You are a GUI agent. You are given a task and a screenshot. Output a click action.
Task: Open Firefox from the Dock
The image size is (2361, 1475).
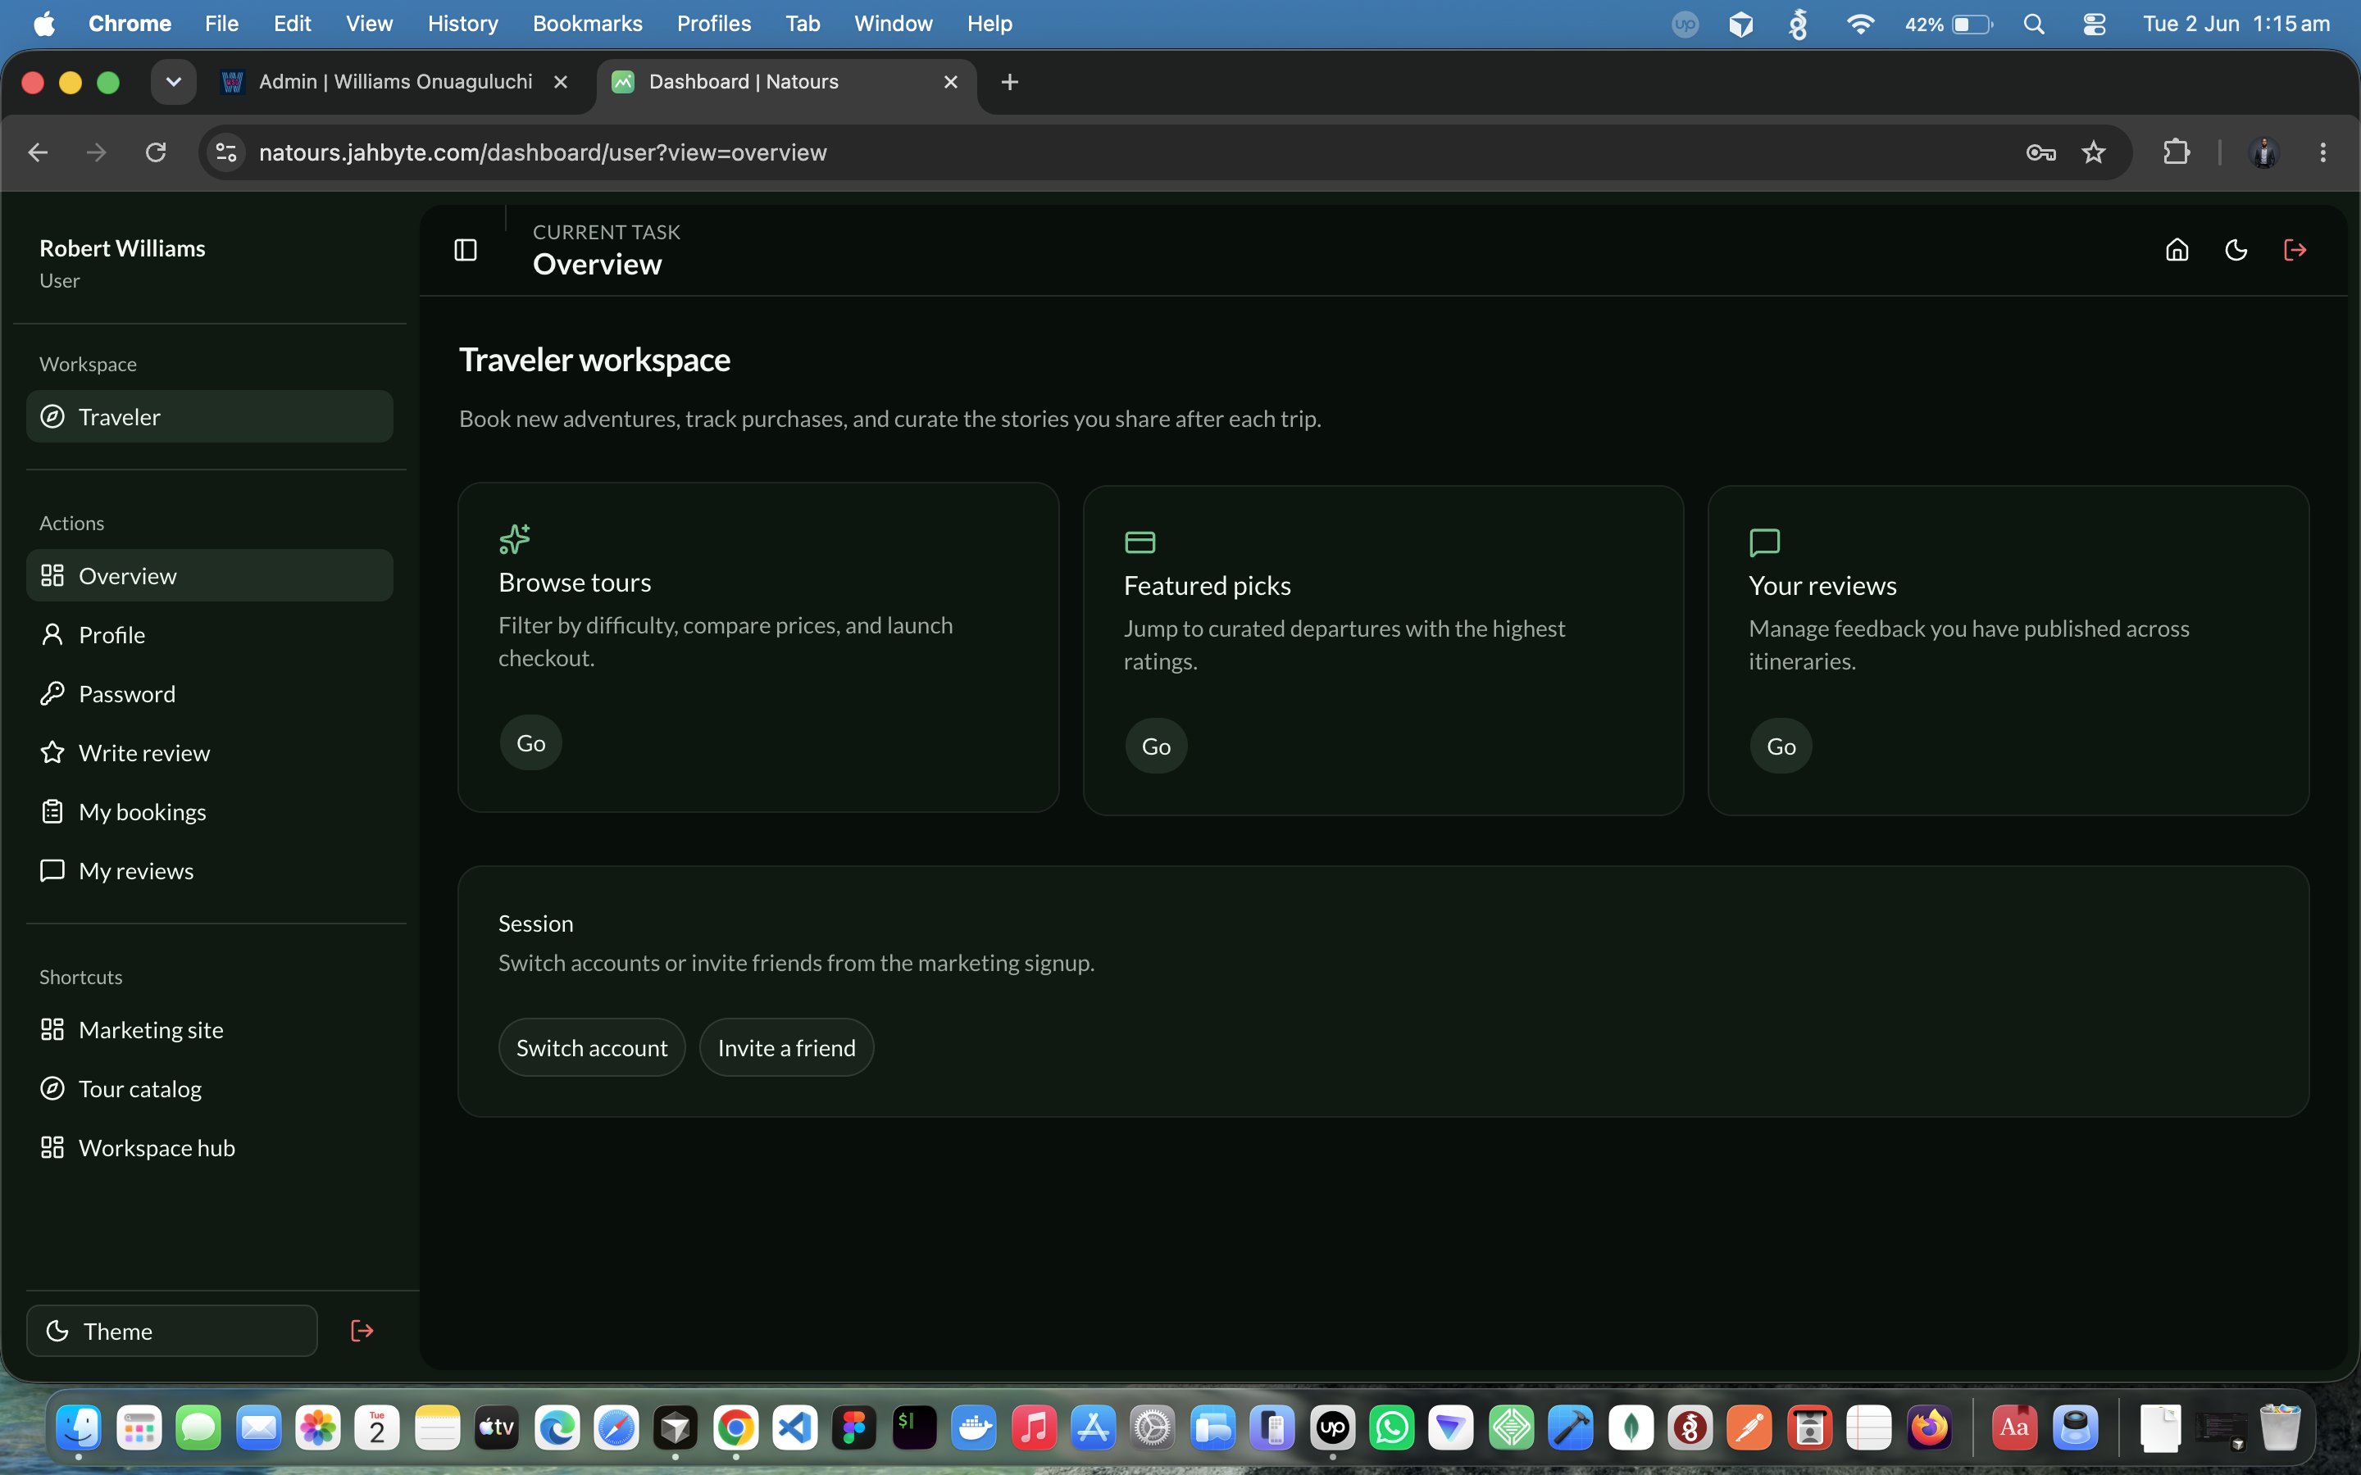coord(1930,1428)
